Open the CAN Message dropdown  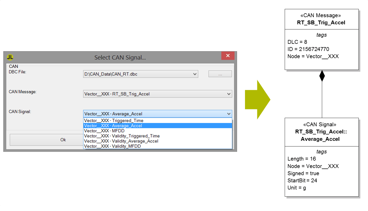coord(229,94)
